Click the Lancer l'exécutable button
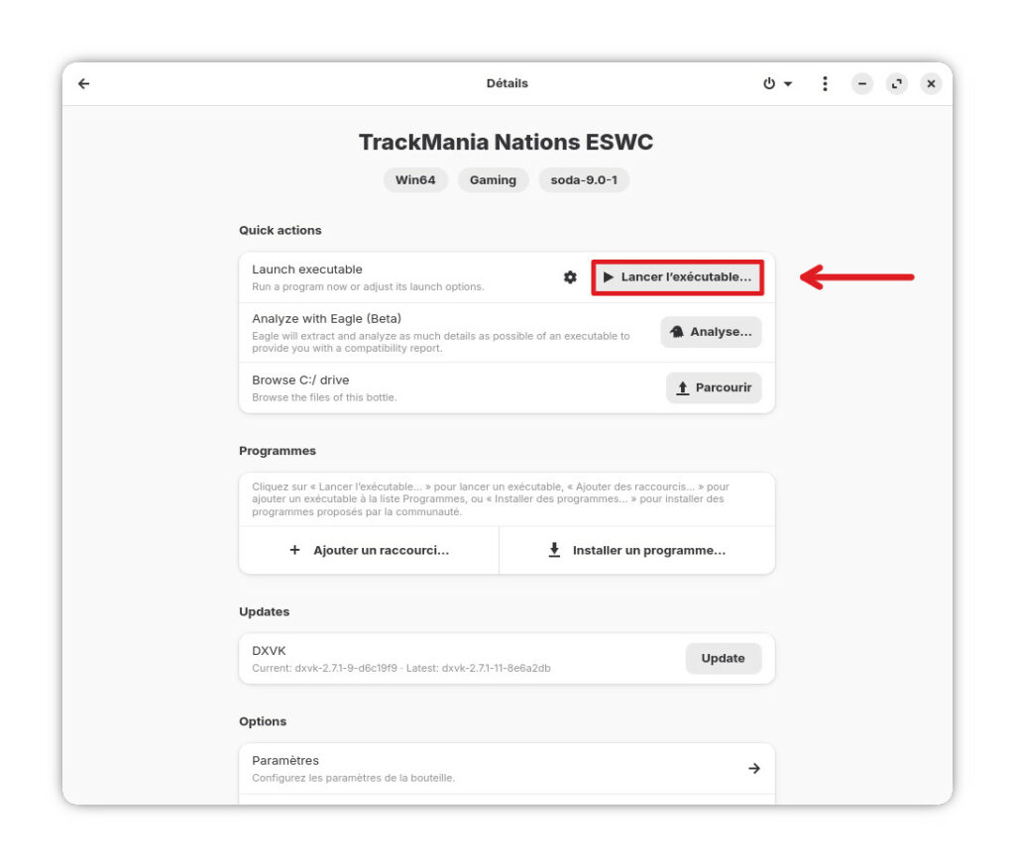Screen dimensions: 1015x867 pyautogui.click(x=678, y=277)
